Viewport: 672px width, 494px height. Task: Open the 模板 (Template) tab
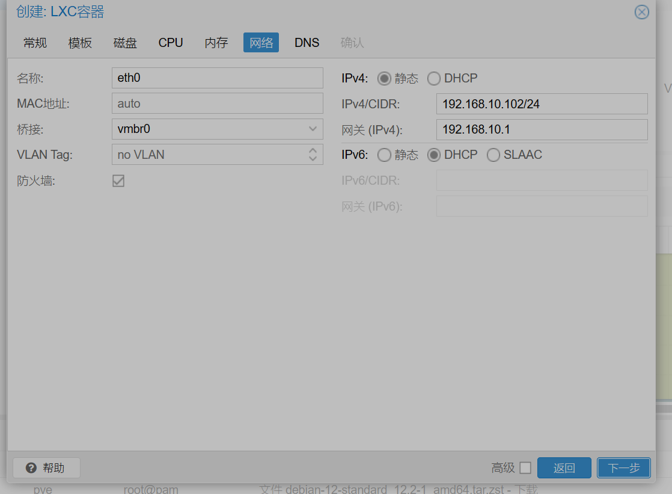[80, 43]
